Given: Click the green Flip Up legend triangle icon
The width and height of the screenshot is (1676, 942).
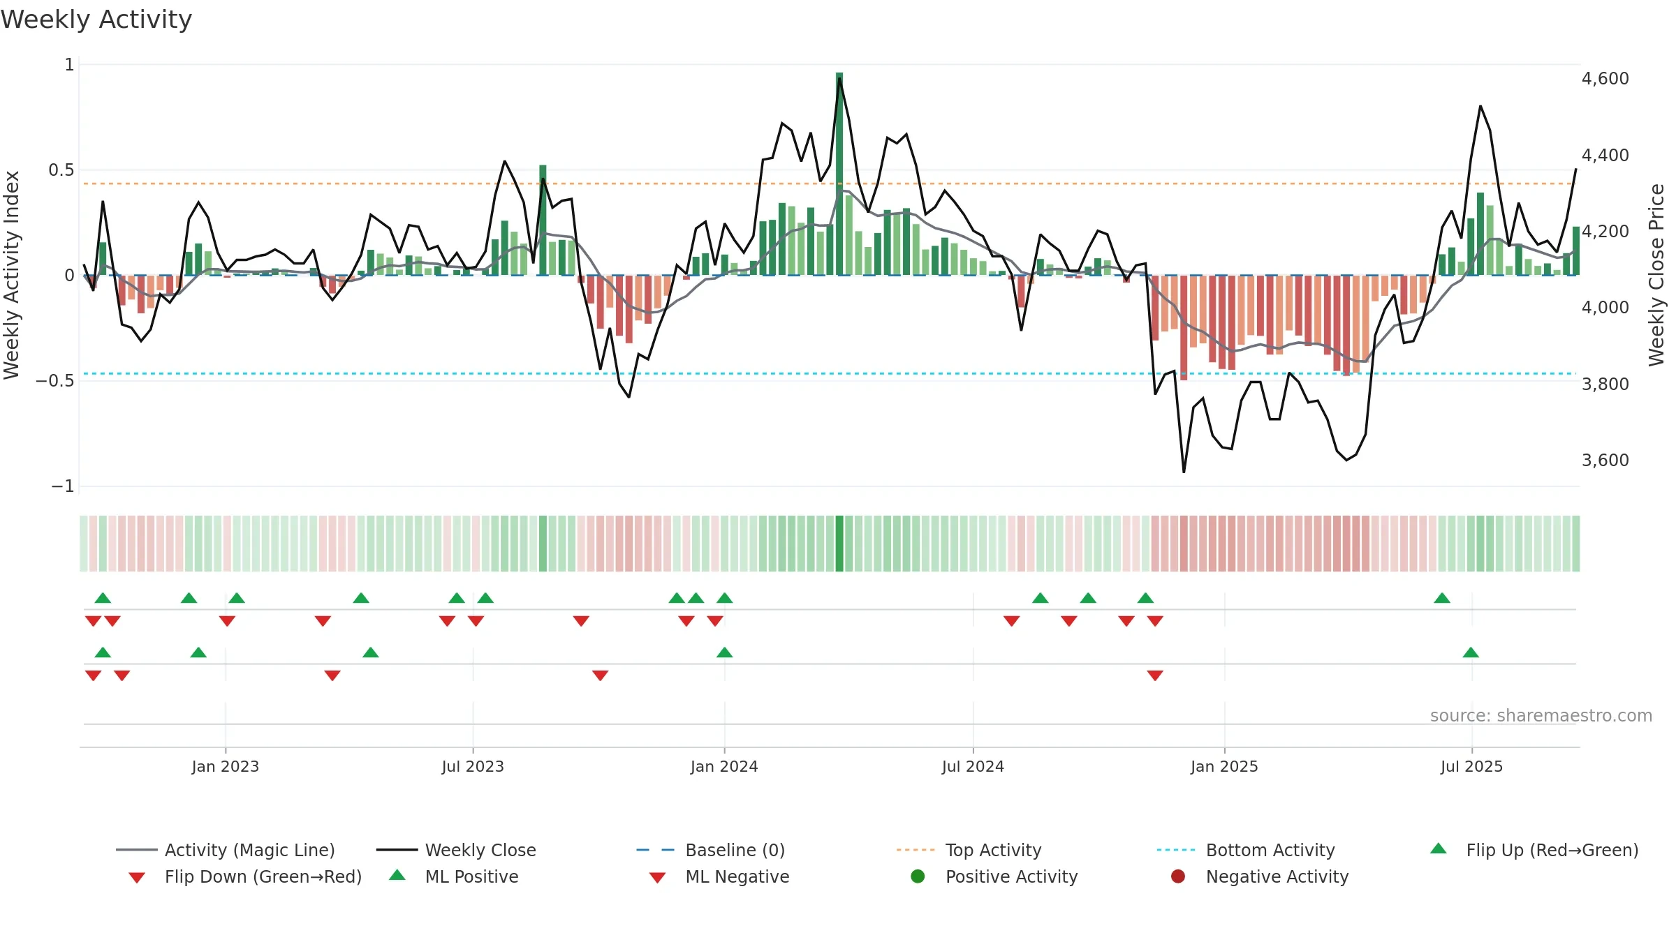Looking at the screenshot, I should point(1439,848).
